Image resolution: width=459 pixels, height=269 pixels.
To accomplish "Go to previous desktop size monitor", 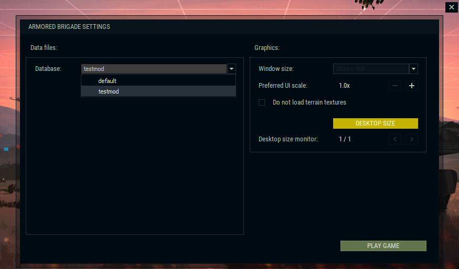I will [x=395, y=139].
